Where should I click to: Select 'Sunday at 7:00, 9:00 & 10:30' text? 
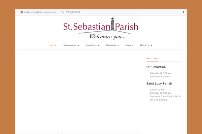point(165,96)
